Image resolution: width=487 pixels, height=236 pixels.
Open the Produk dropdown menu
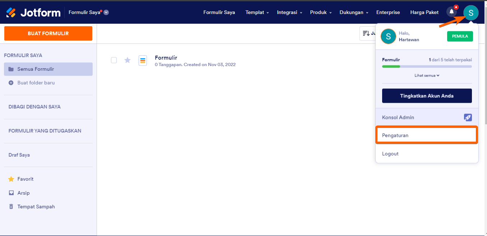(321, 12)
